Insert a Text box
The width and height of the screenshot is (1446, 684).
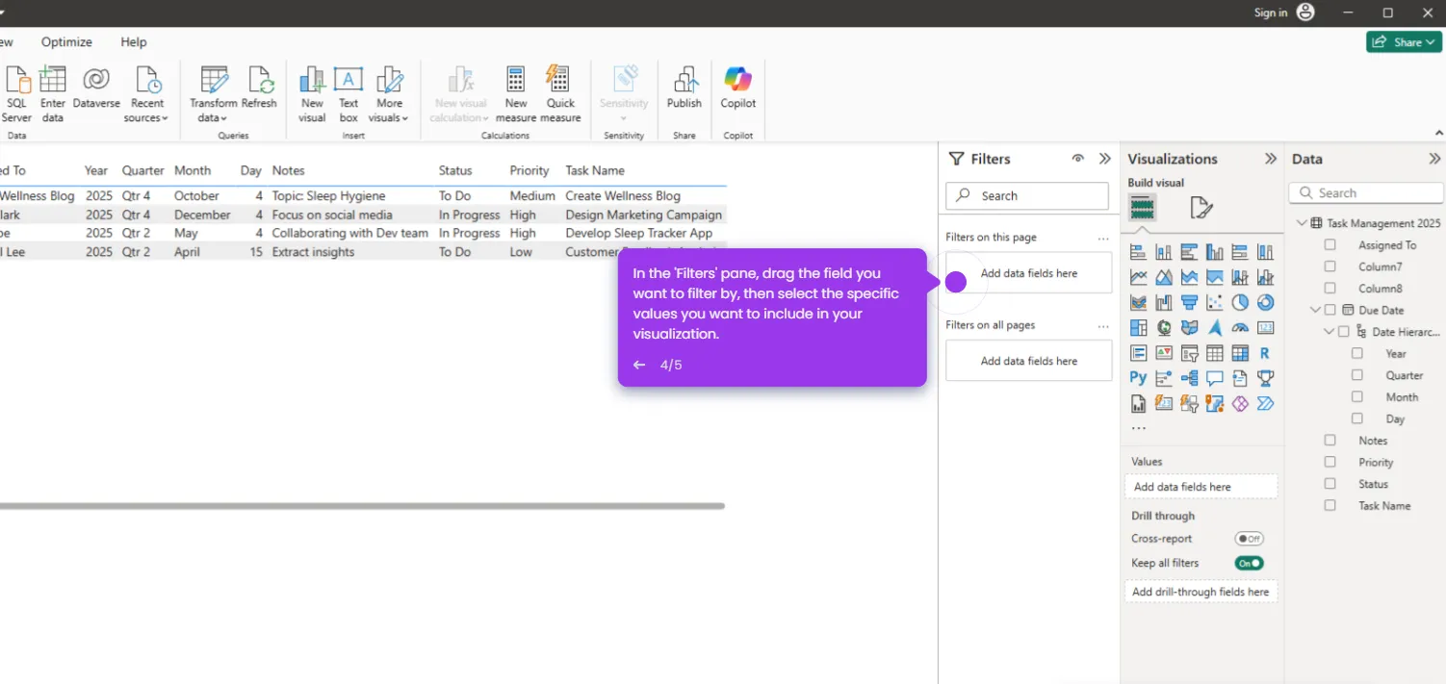tap(349, 94)
